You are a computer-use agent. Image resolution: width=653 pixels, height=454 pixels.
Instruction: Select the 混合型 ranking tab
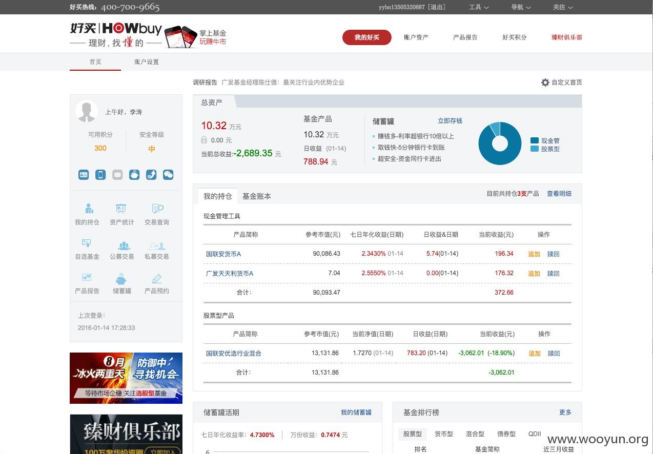point(475,434)
